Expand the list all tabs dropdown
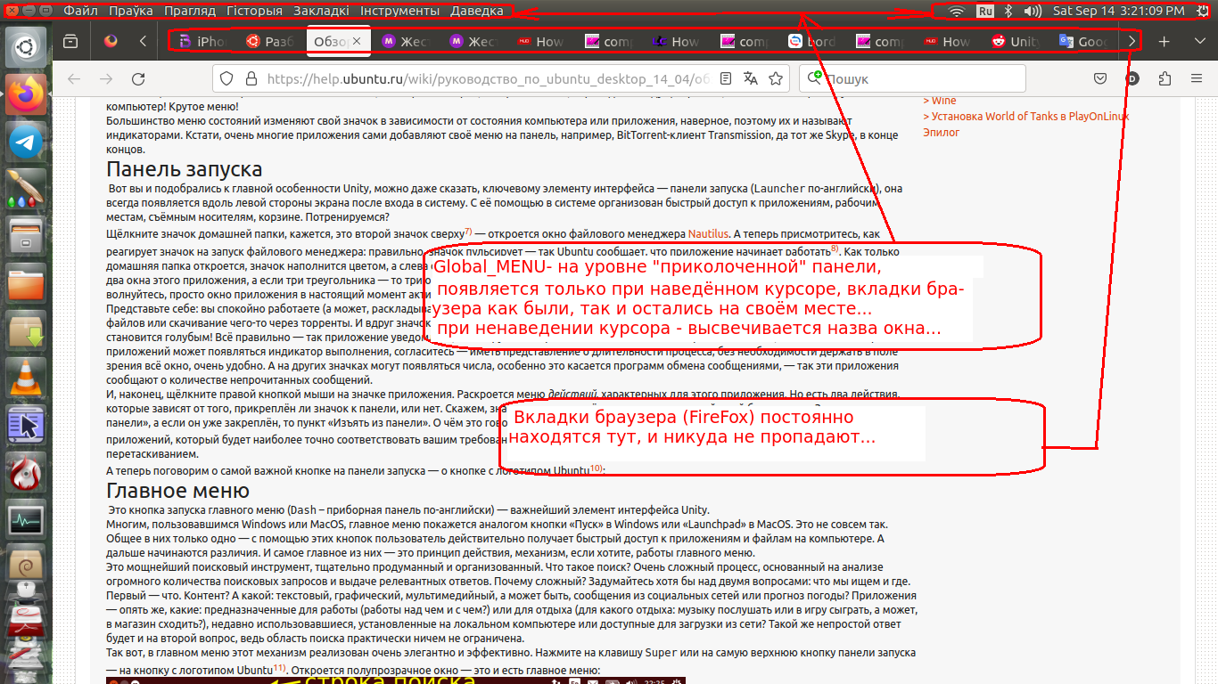 (1197, 41)
